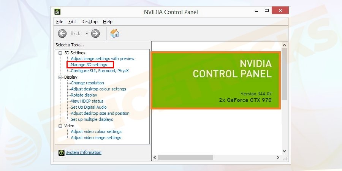This screenshot has width=342, height=171.
Task: Click the System Information icon
Action: pos(61,153)
